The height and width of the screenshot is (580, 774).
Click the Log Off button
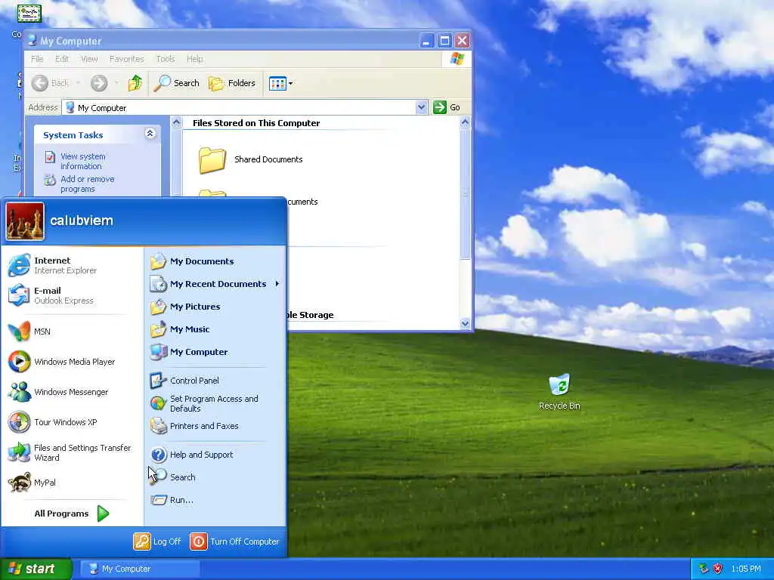pos(157,541)
